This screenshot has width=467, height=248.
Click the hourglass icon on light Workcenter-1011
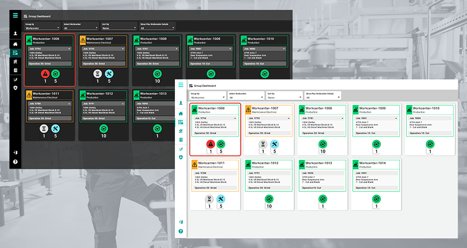click(209, 198)
